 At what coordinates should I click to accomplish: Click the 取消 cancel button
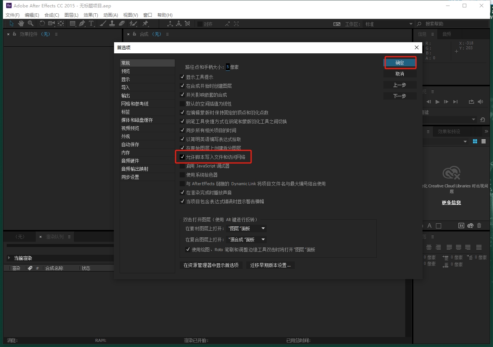click(400, 74)
